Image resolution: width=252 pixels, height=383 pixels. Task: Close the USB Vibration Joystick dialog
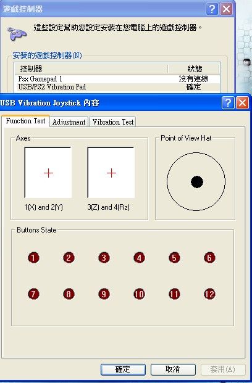click(243, 103)
